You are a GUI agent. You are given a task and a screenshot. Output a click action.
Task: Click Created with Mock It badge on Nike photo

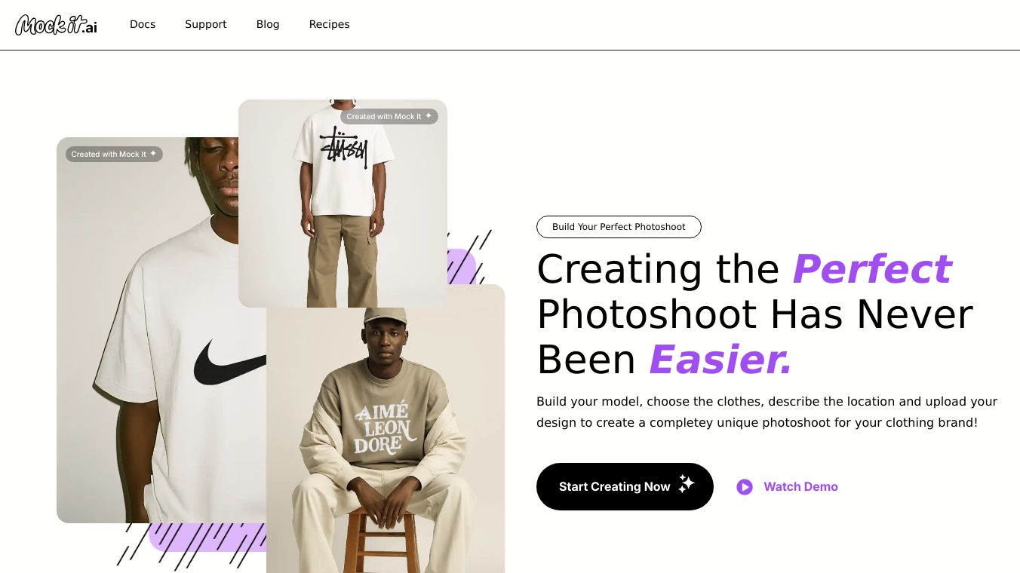114,154
